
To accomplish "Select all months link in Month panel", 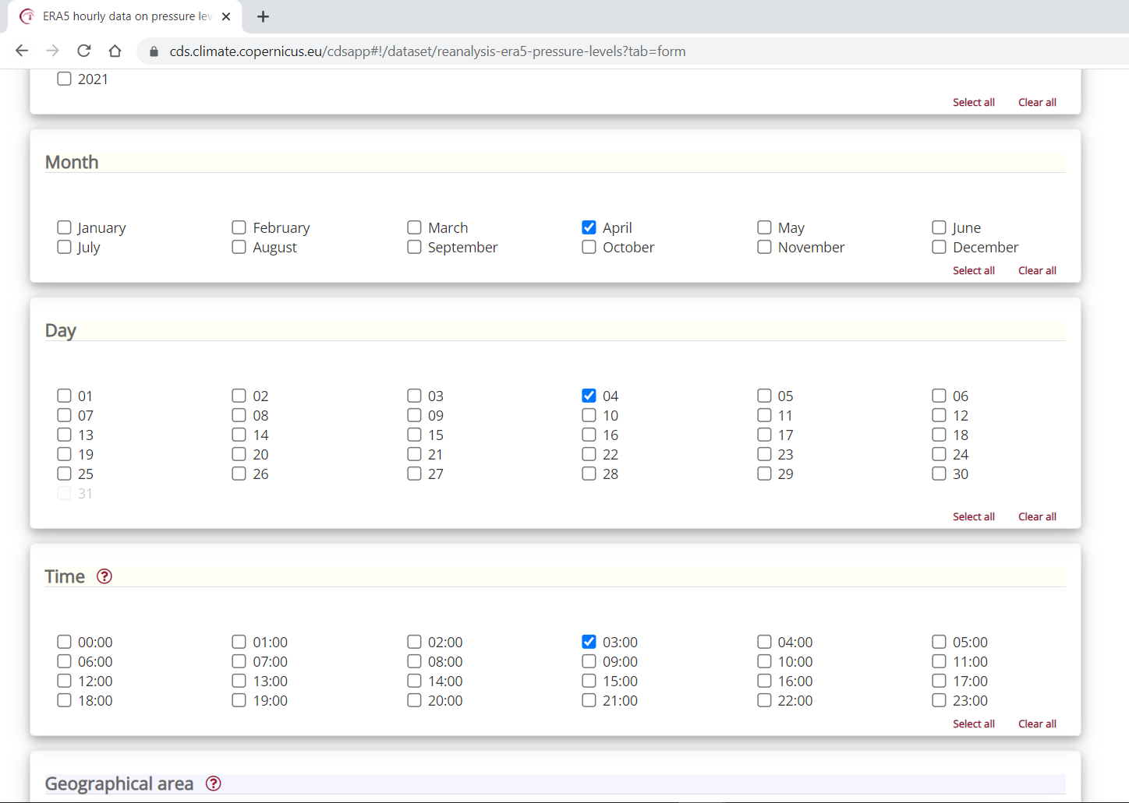I will coord(974,270).
